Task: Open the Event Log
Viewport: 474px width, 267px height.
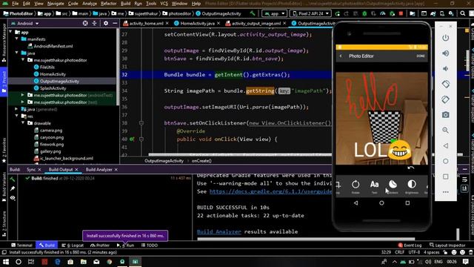Action: [410, 245]
